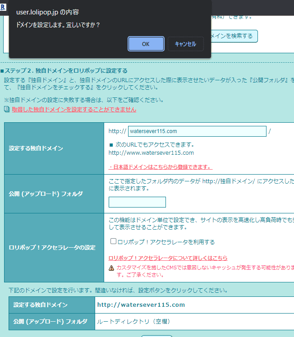Screen dimensions: 294x337
Task: Click the document icon beside the red help link
Action: click(7, 109)
